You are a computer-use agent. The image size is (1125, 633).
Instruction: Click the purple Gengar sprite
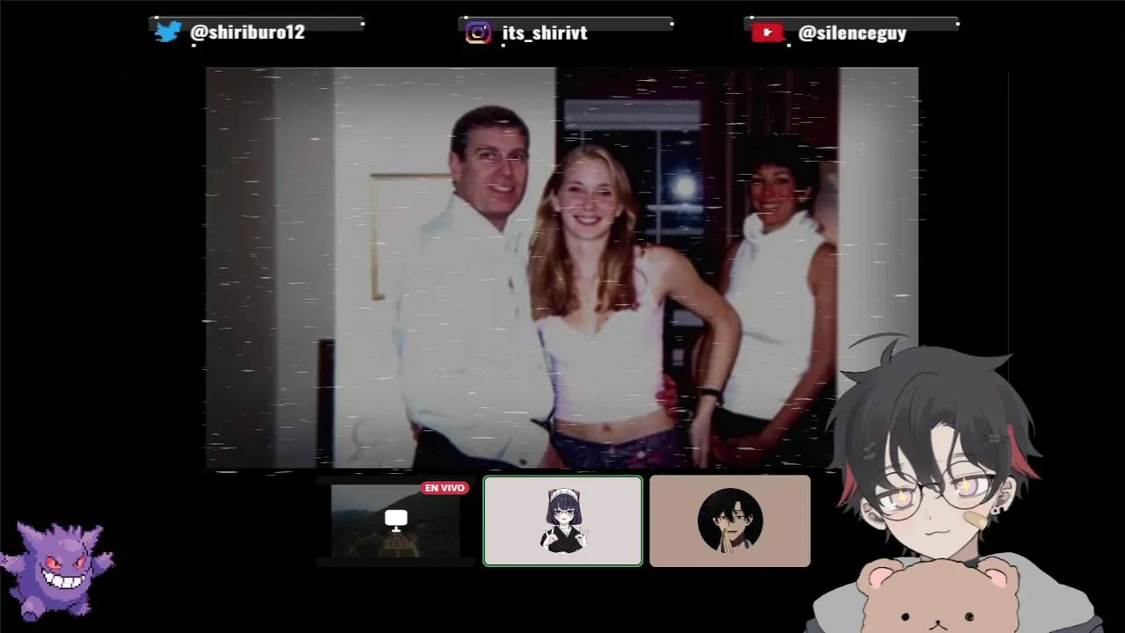[x=57, y=571]
